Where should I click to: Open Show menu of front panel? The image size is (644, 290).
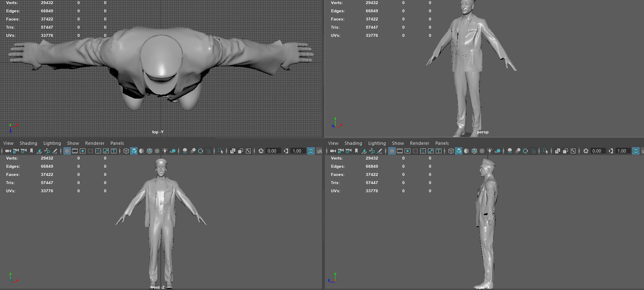click(73, 143)
